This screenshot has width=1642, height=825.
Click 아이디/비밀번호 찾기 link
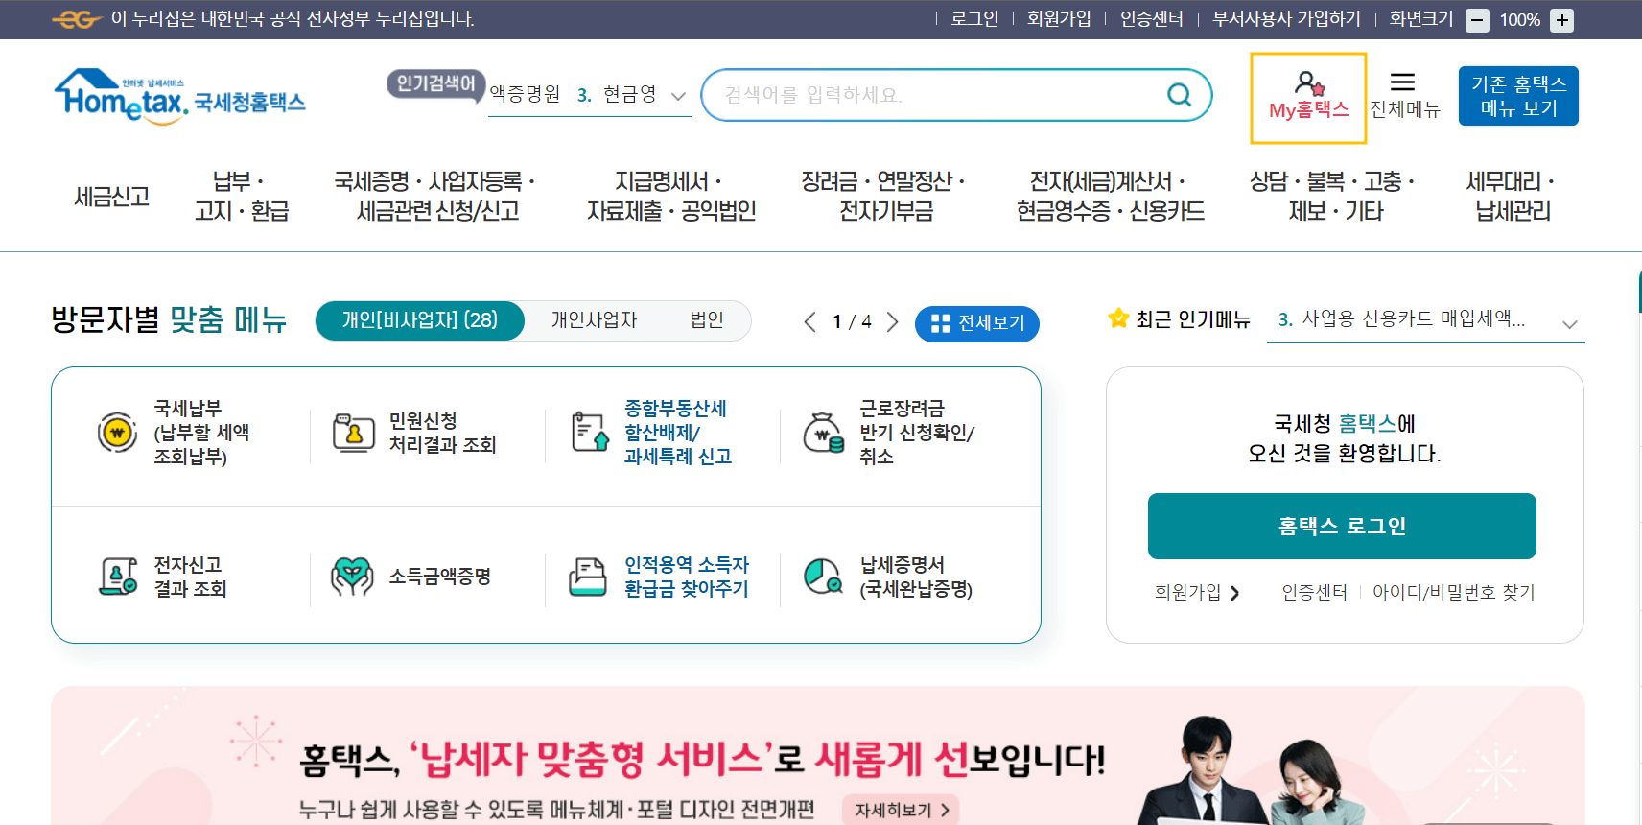pyautogui.click(x=1453, y=592)
